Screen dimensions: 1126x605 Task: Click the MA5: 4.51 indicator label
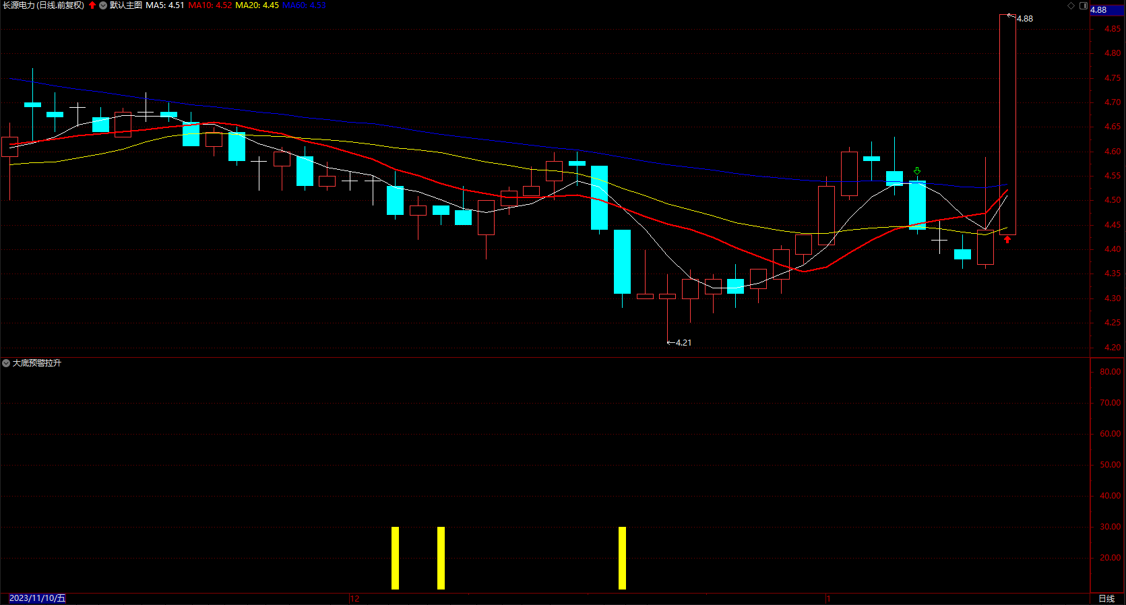pos(165,5)
